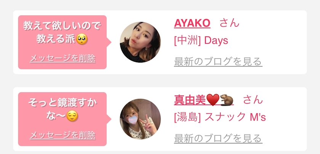Image resolution: width=320 pixels, height=154 pixels.
Task: Click the speech bubble pointer beside AYAKO's photo
Action: pos(109,42)
